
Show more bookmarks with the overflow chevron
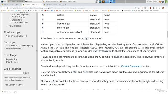tap(166, 11)
